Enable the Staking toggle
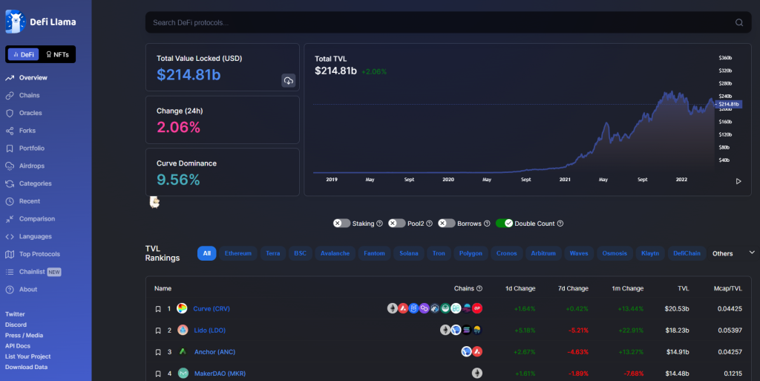760x381 pixels. tap(341, 224)
